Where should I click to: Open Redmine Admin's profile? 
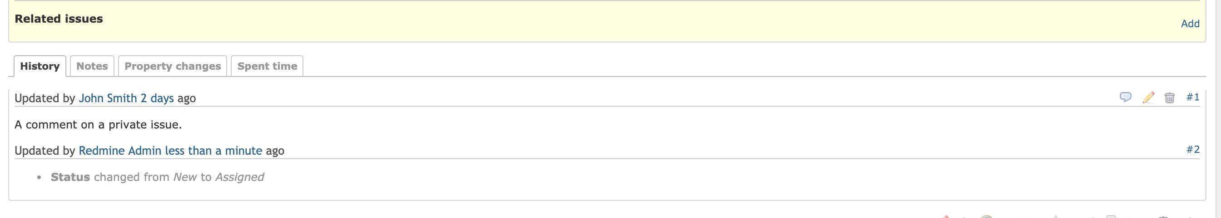(x=120, y=151)
